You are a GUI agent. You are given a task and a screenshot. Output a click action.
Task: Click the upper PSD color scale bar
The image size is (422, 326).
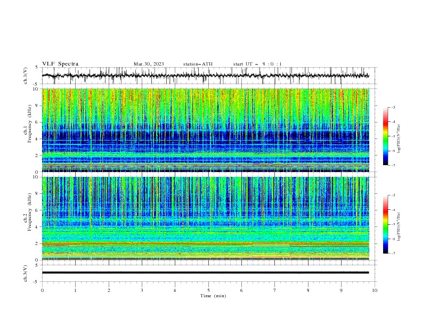point(386,136)
